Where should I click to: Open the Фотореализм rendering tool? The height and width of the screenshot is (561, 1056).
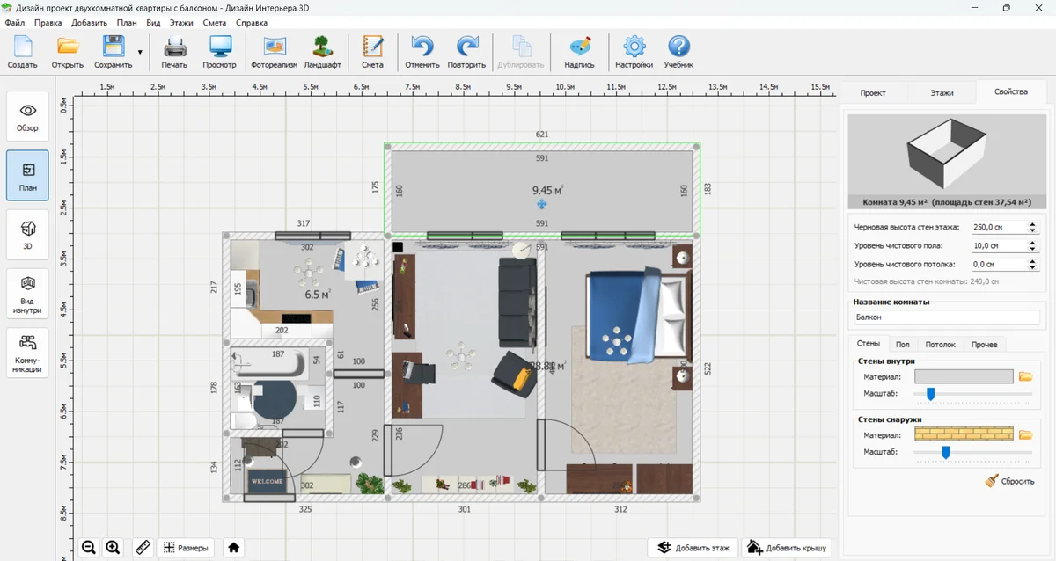[x=275, y=52]
